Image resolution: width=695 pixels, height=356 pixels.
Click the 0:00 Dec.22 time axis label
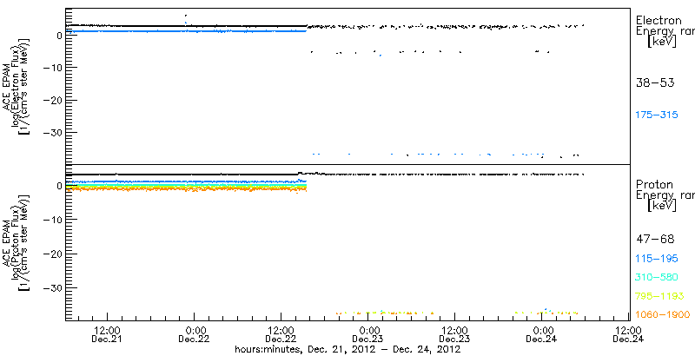[x=195, y=335]
